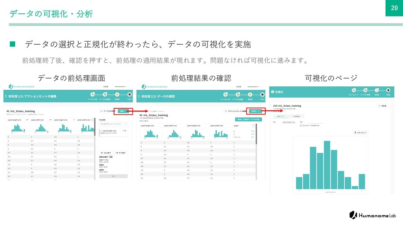This screenshot has height=226, width=403.
Task: Click #1 iris_3class_training title in 前処理 1/2
Action: point(20,111)
